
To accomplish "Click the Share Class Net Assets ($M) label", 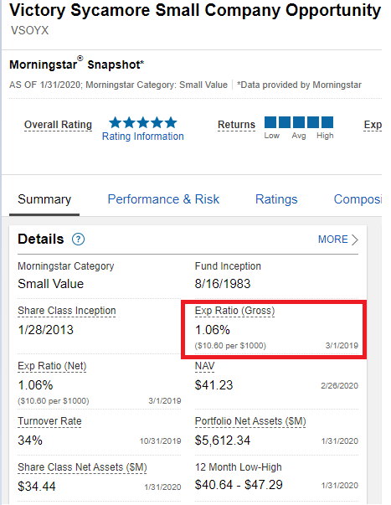I will pos(82,467).
